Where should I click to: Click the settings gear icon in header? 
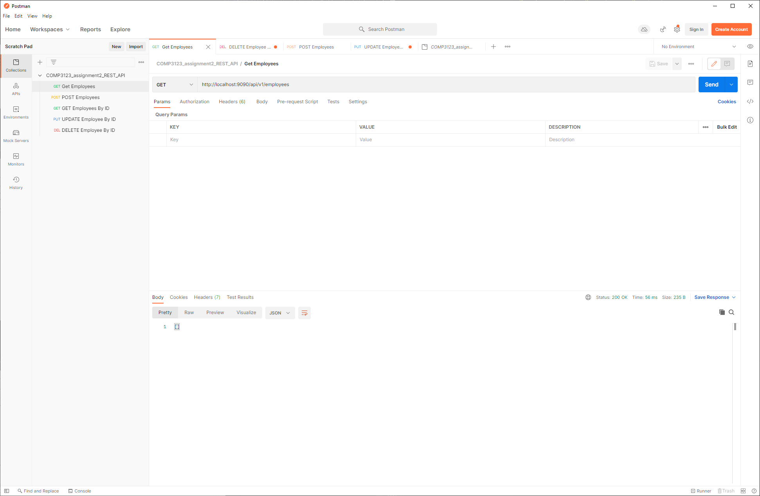pyautogui.click(x=677, y=29)
